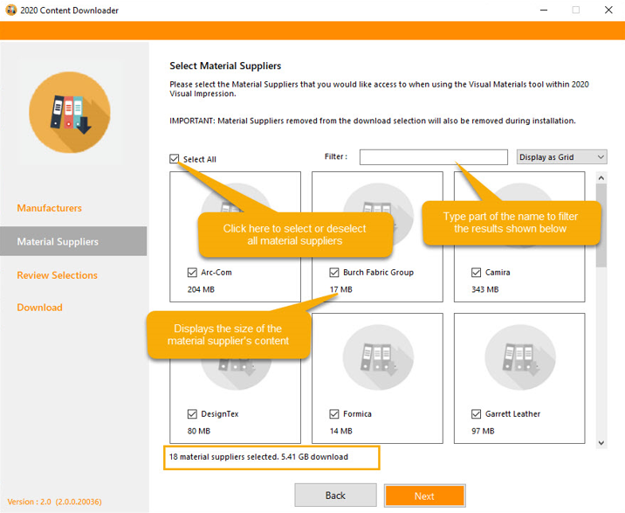Screen dimensions: 625x513
Task: Open the Display as Grid dropdown
Action: [x=561, y=157]
